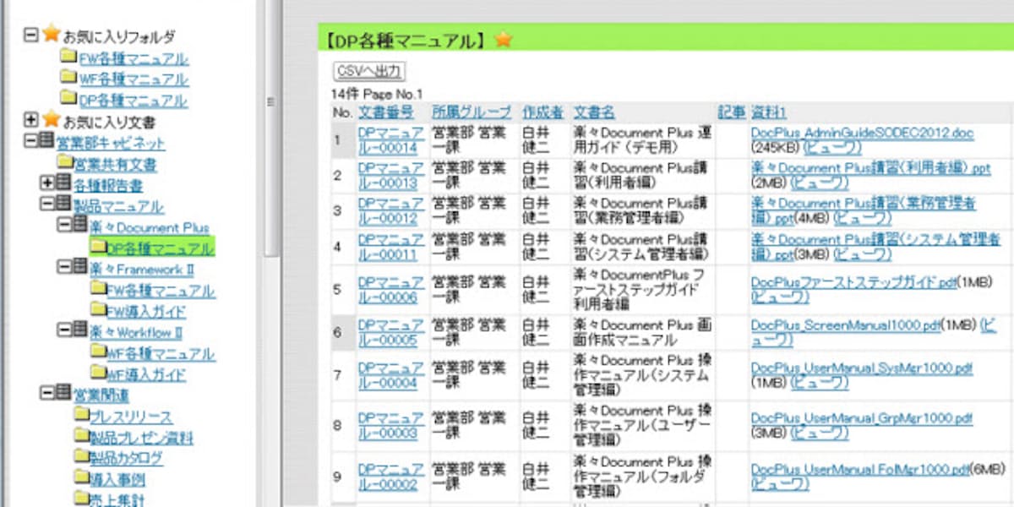This screenshot has width=1014, height=507.
Task: Click the folder icon for 営業共有文書
Action: pyautogui.click(x=64, y=162)
